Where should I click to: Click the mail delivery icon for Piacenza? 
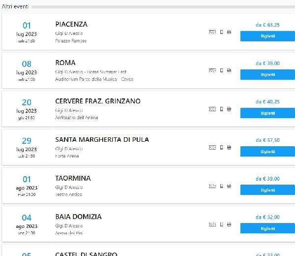[212, 32]
